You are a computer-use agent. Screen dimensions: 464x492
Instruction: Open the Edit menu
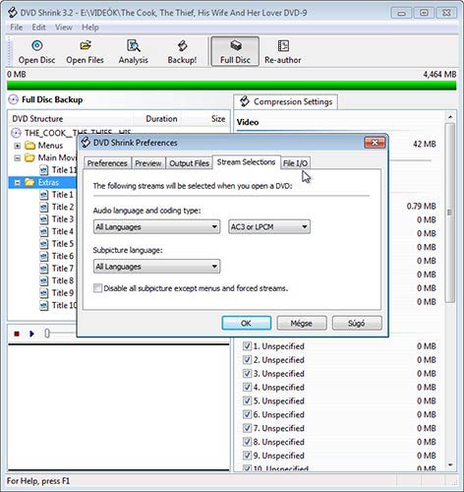[x=38, y=28]
